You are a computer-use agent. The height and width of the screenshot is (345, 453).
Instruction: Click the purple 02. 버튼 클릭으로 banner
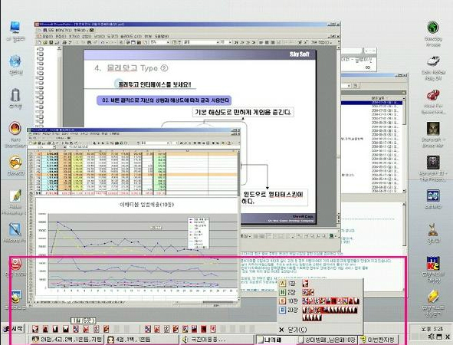[164, 100]
